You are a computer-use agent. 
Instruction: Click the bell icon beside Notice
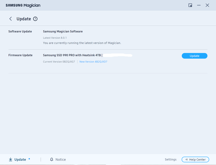pos(52,159)
